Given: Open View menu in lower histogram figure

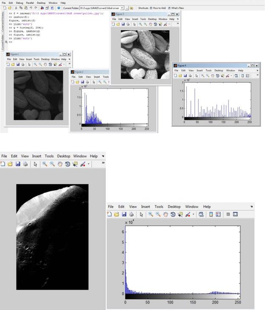Looking at the screenshot, I should coord(133,206).
